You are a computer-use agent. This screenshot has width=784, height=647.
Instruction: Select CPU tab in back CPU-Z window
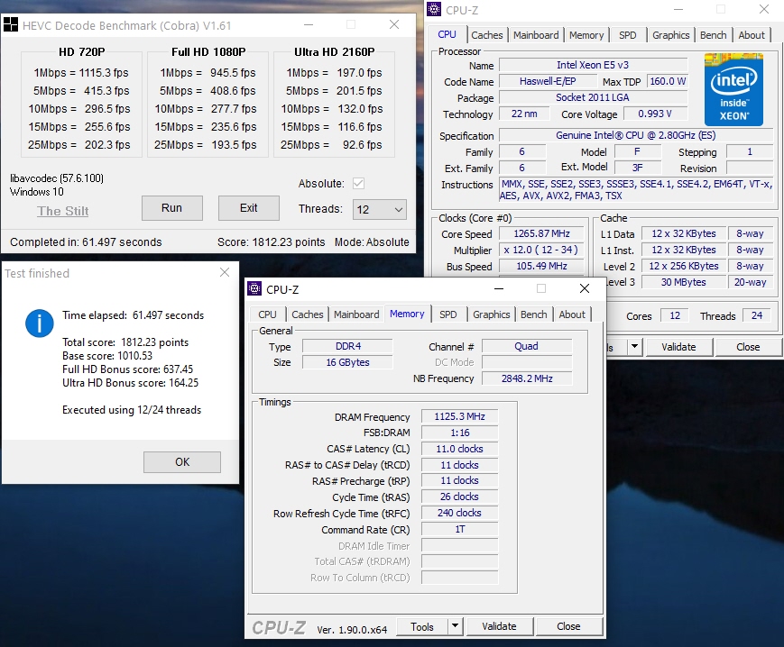[x=447, y=34]
